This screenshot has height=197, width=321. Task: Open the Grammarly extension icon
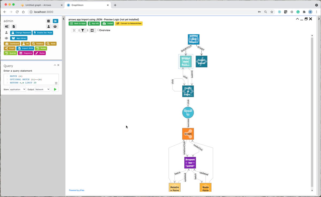click(298, 12)
